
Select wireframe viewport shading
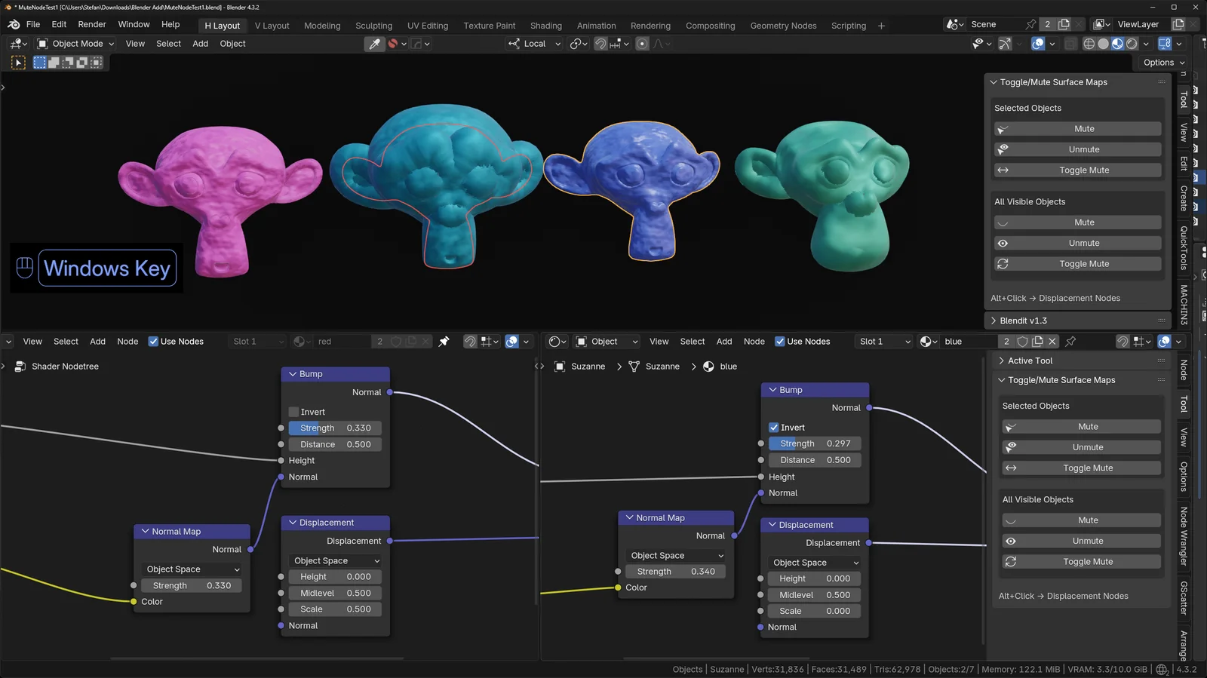1089,44
